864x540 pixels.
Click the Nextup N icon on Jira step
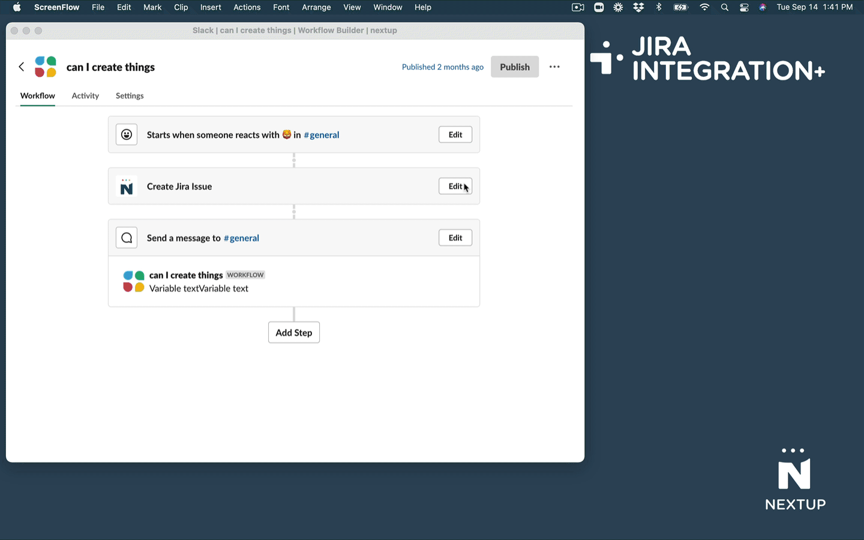pyautogui.click(x=127, y=186)
